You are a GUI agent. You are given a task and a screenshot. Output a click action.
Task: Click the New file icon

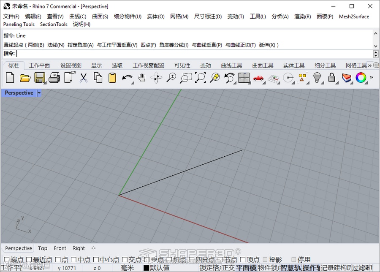10,78
